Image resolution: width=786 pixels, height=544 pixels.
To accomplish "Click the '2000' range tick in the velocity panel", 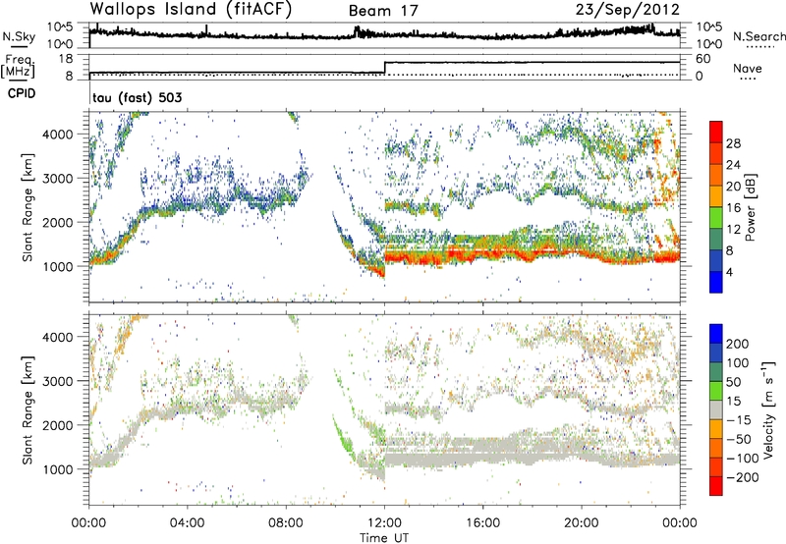I will 58,426.
